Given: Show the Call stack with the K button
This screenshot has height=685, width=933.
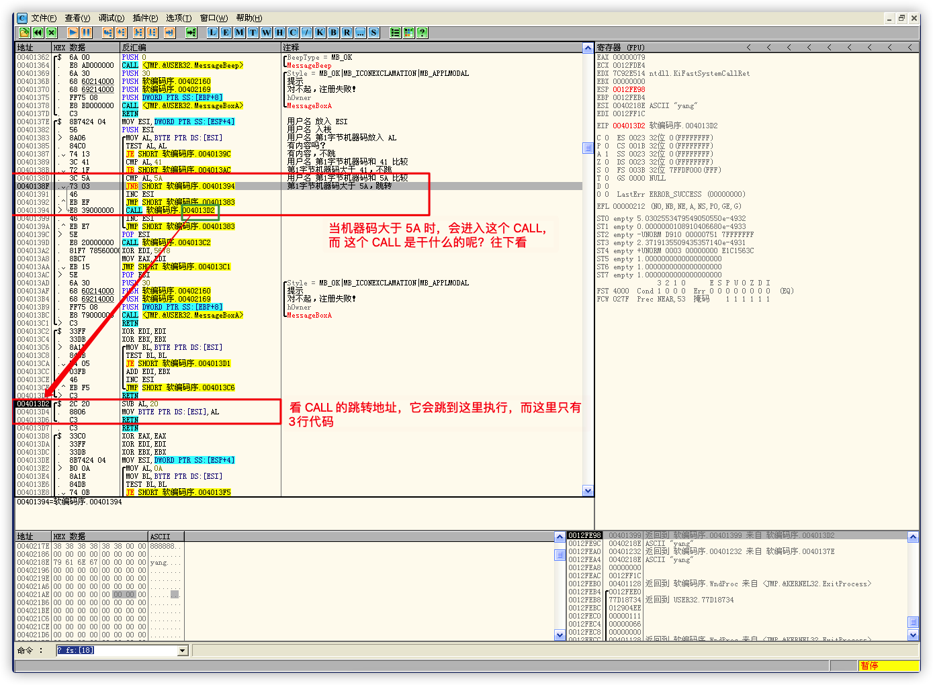Looking at the screenshot, I should click(320, 32).
